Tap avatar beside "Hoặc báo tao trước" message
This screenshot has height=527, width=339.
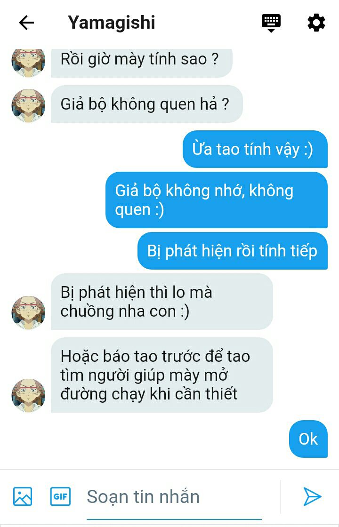click(28, 395)
